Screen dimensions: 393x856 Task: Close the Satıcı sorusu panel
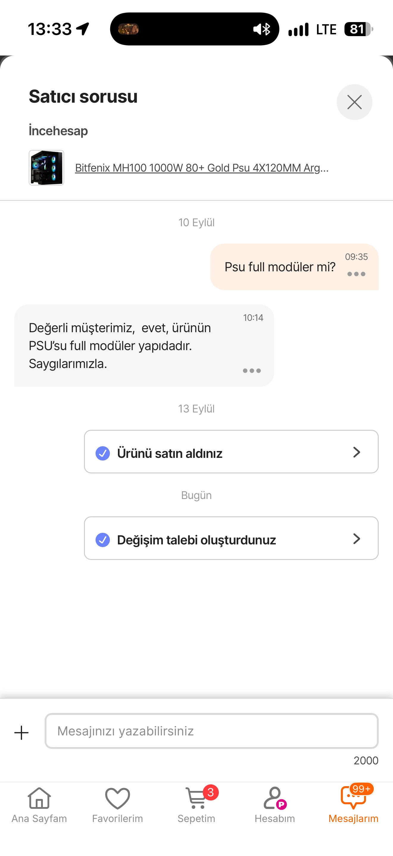tap(354, 102)
